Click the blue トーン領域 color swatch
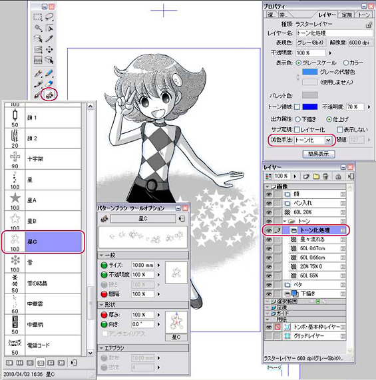The height and width of the screenshot is (380, 376). pyautogui.click(x=310, y=106)
